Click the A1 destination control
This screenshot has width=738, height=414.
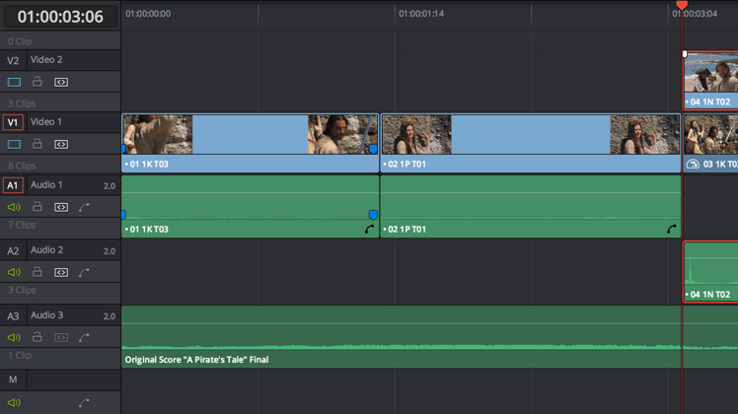point(13,185)
